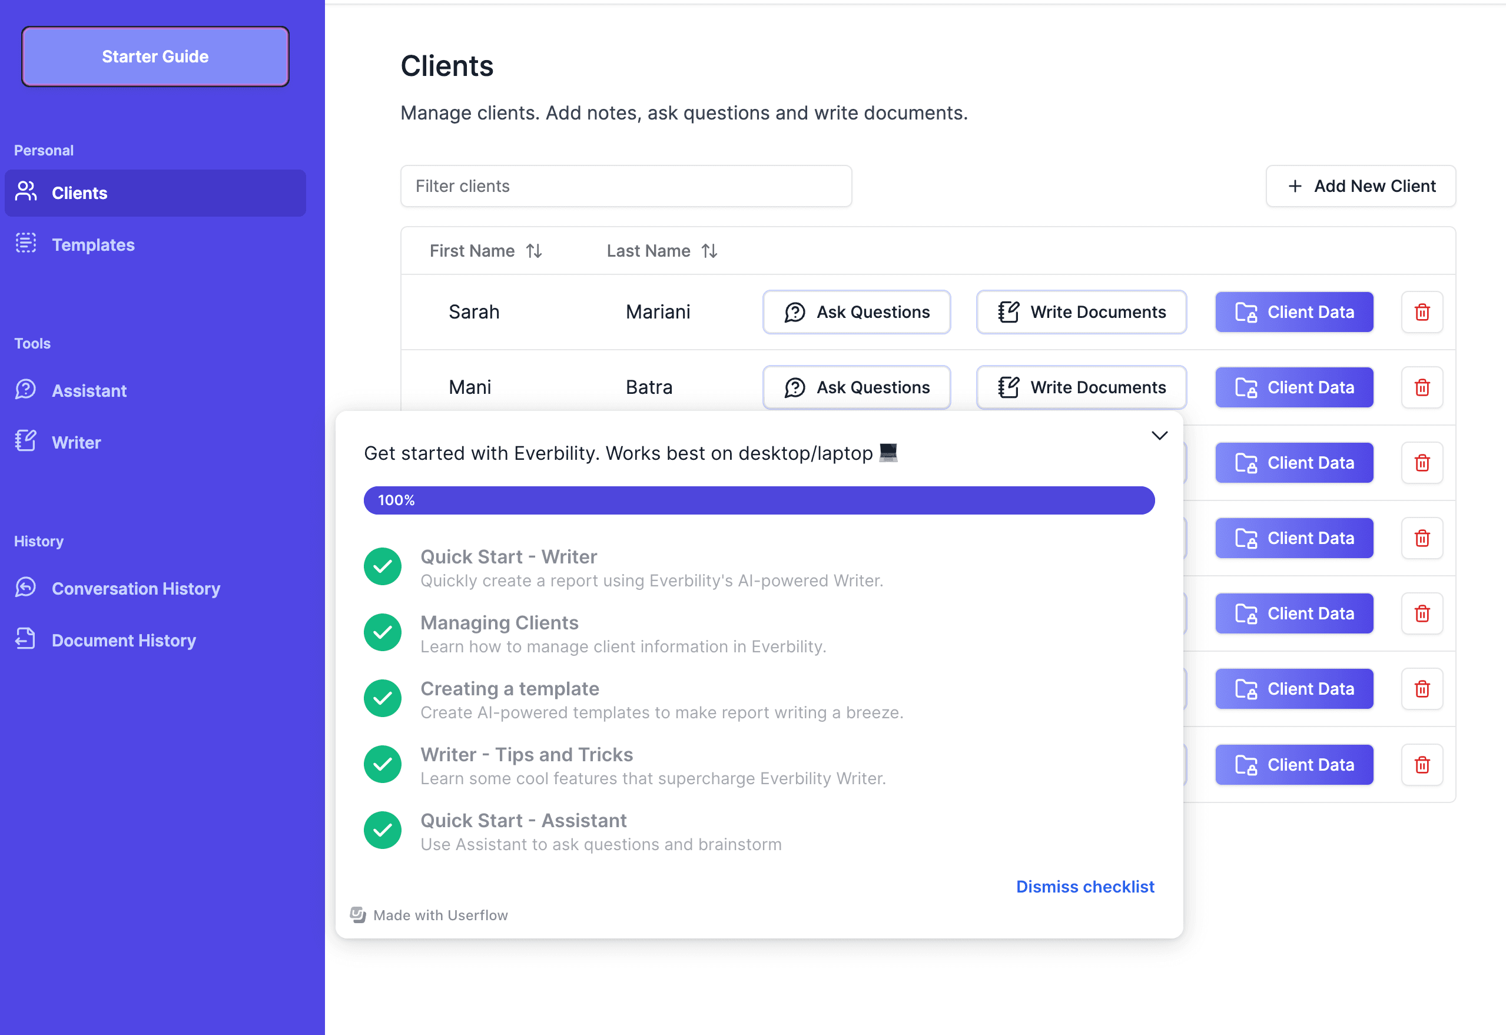Screen dimensions: 1506x1035
Task: Click Add New Client button
Action: (1360, 186)
